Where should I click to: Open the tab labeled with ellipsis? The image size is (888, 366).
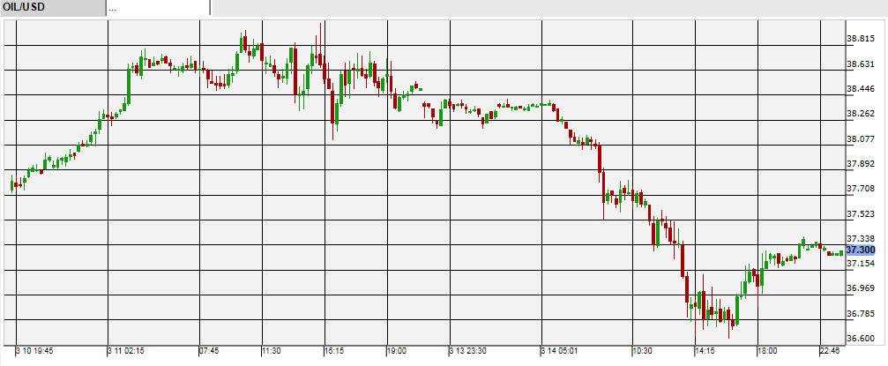(x=157, y=8)
